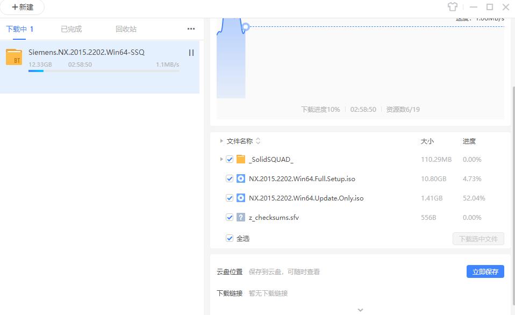Close the download manager window
515x315 pixels.
[x=506, y=7]
